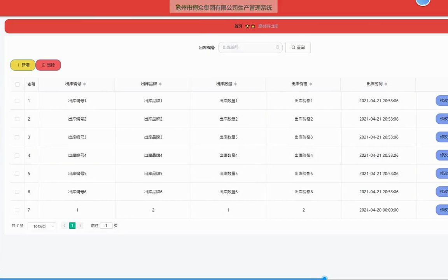Click the previous page arrow in pagination
The width and height of the screenshot is (448, 280).
point(64,225)
